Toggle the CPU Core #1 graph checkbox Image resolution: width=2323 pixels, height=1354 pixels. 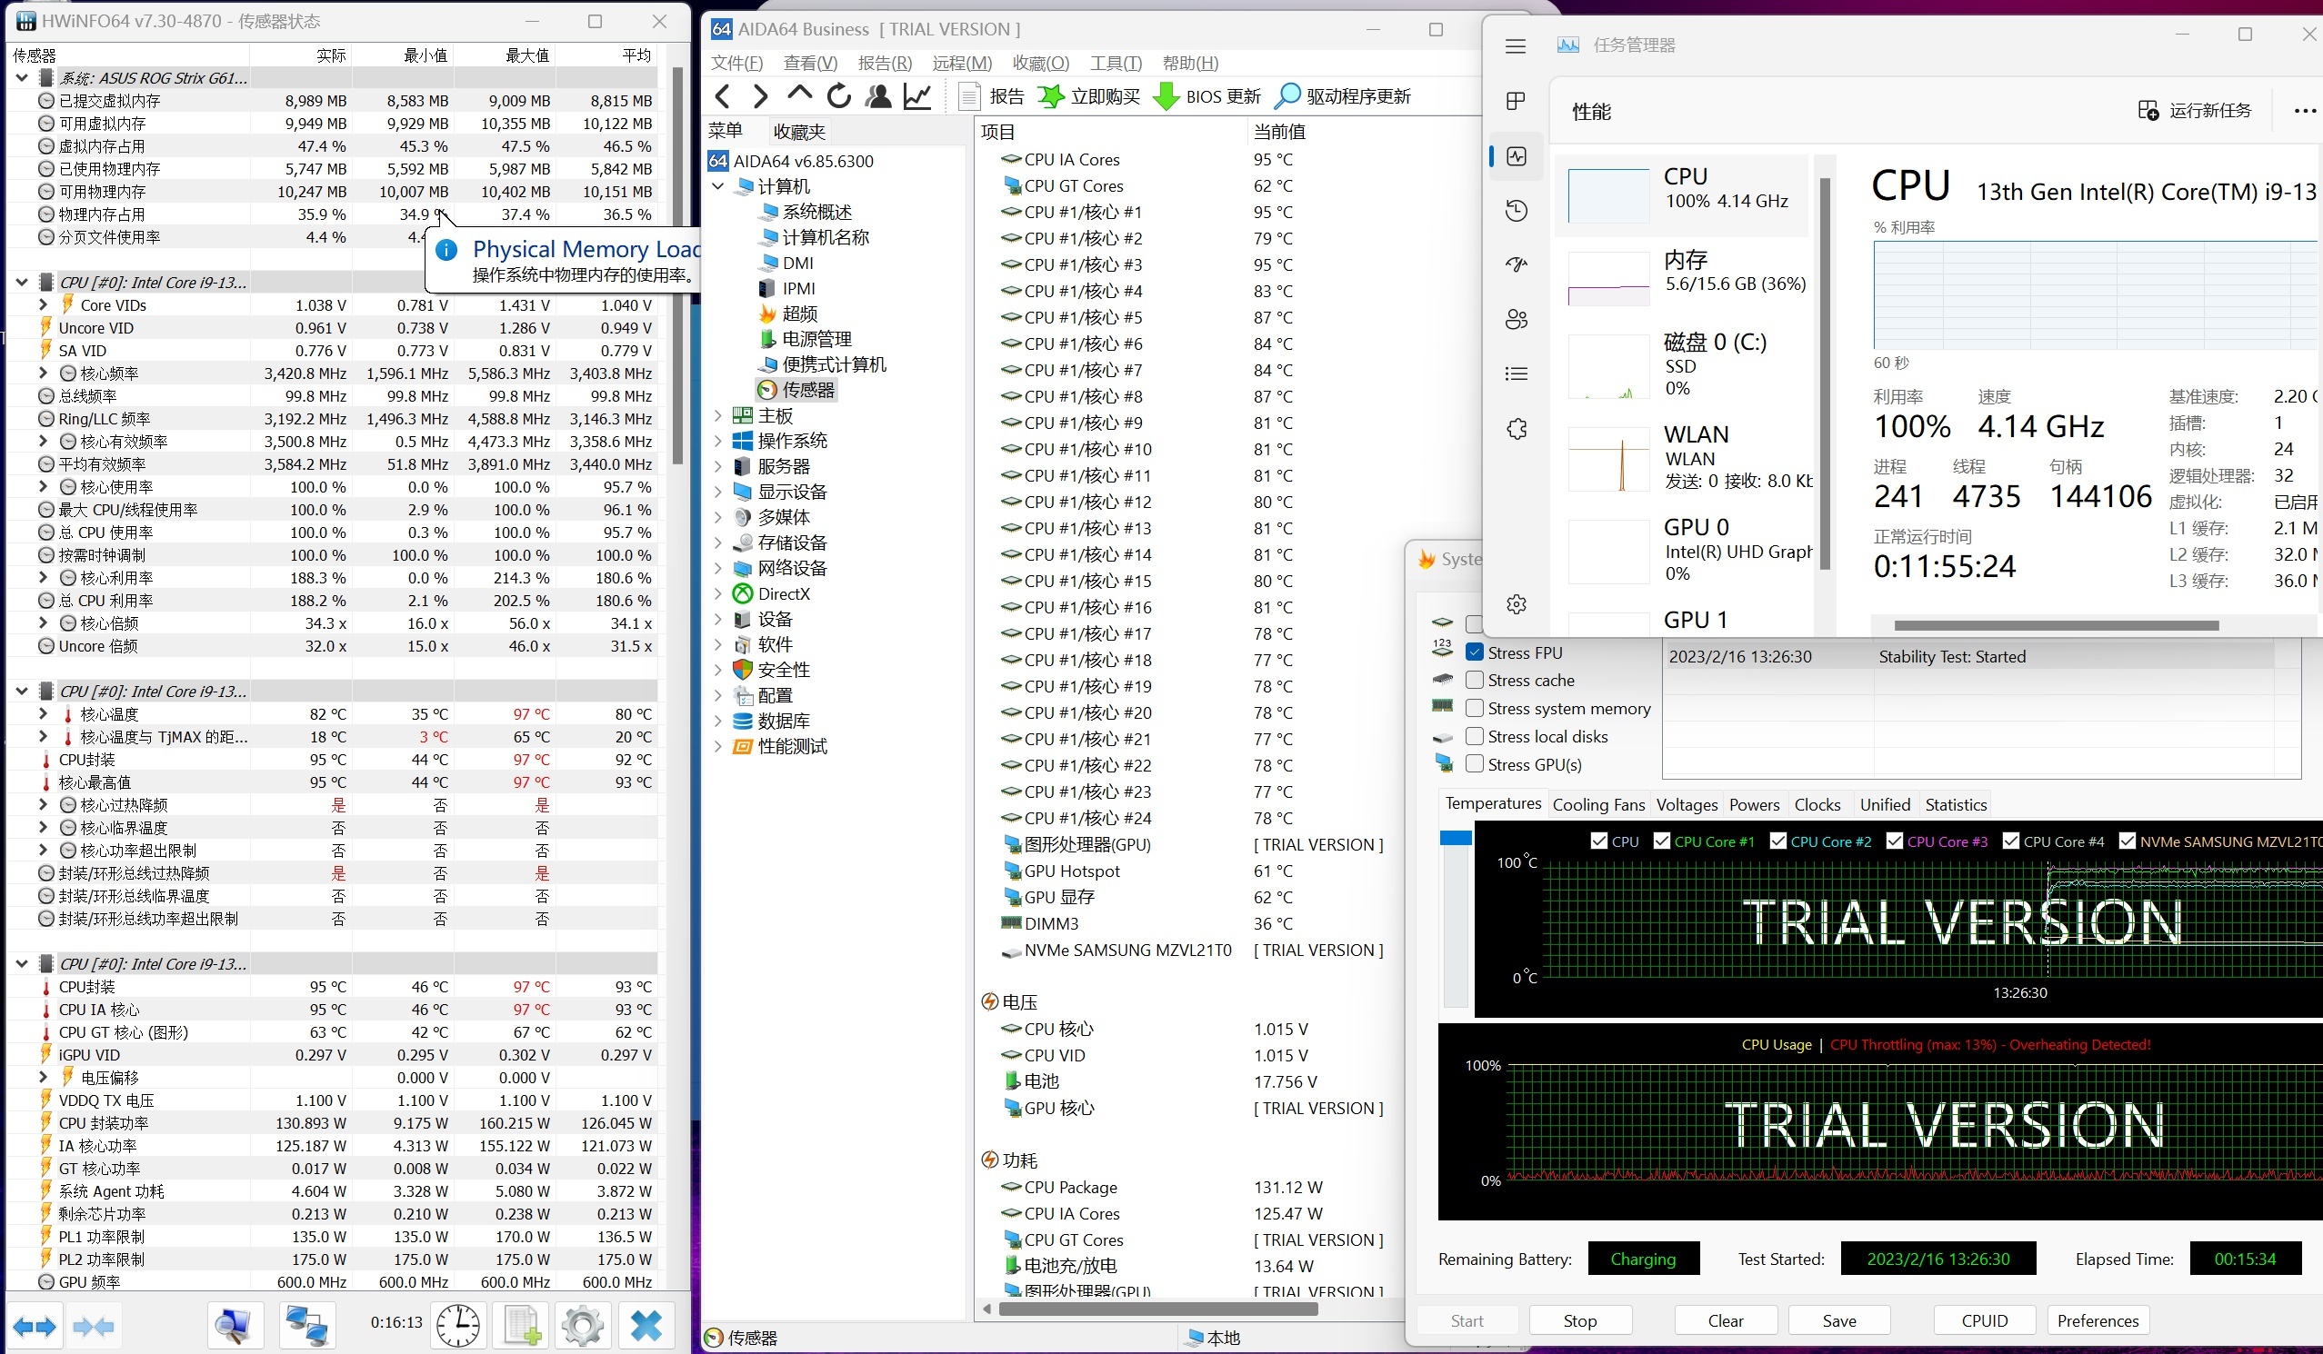(1662, 841)
